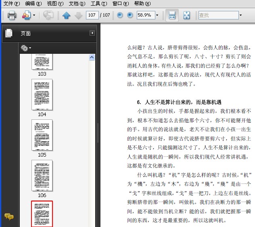Toggle scrolling page fit-width mode
Image resolution: width=255 pixels, height=227 pixels.
click(172, 15)
